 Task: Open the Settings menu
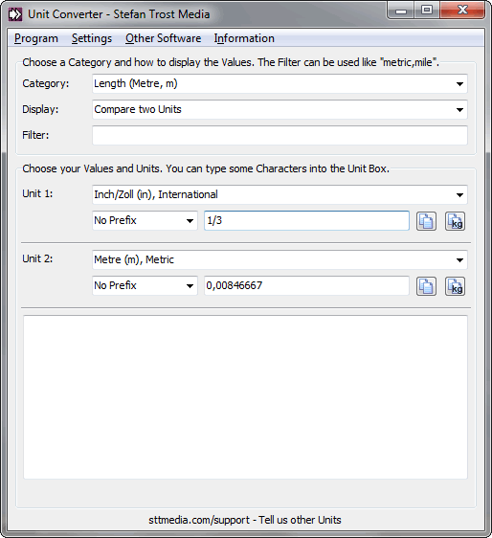[92, 38]
